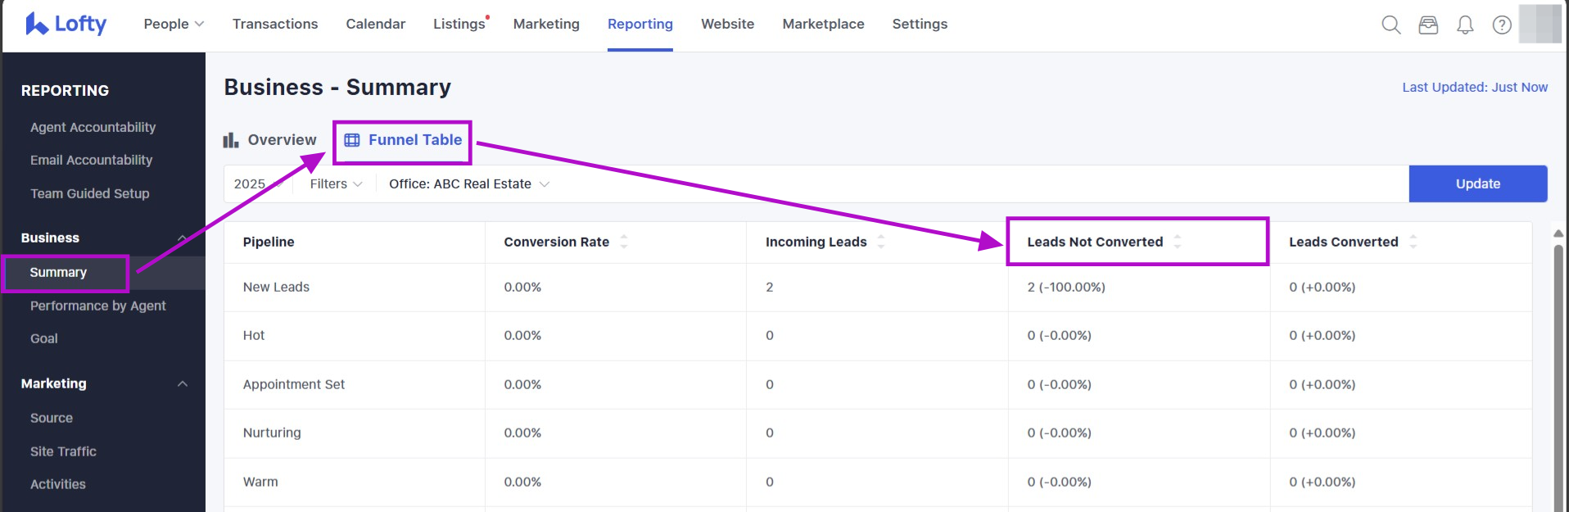Image resolution: width=1569 pixels, height=512 pixels.
Task: Open the inbox tray icon
Action: 1428,25
